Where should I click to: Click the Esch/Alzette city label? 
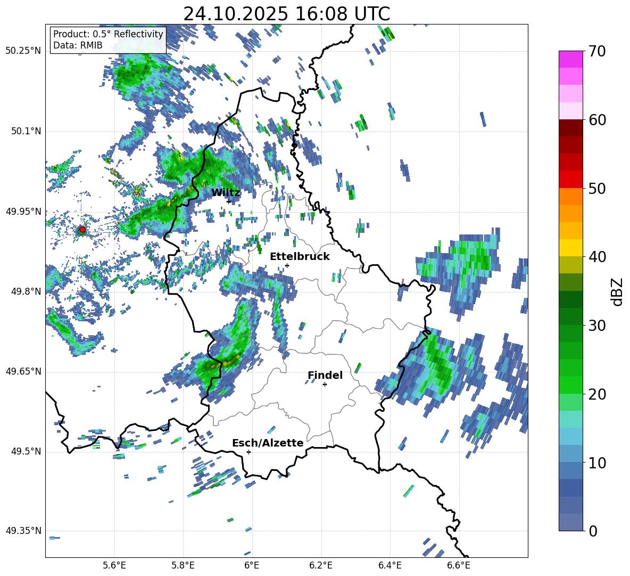[x=268, y=443]
